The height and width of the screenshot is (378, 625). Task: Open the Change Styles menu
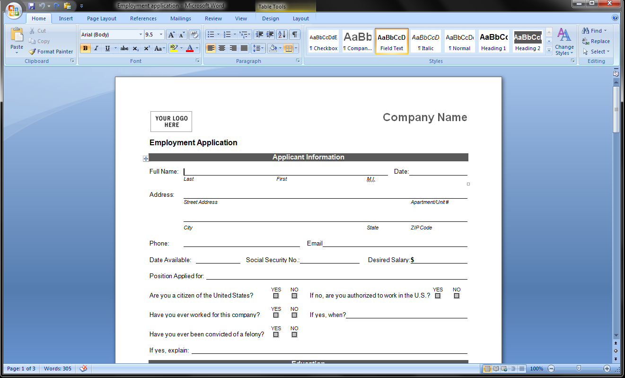click(564, 42)
